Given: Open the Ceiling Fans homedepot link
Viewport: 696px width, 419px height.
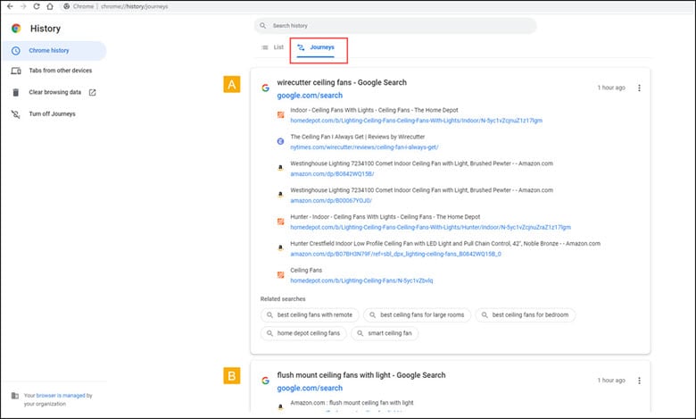Looking at the screenshot, I should [x=361, y=281].
